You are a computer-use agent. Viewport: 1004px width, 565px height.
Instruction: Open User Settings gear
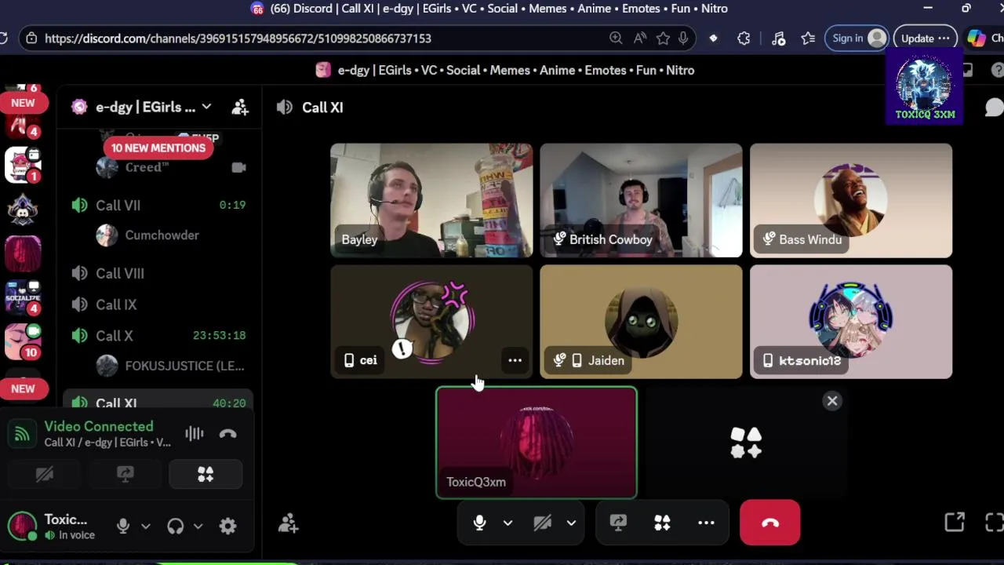pyautogui.click(x=227, y=527)
